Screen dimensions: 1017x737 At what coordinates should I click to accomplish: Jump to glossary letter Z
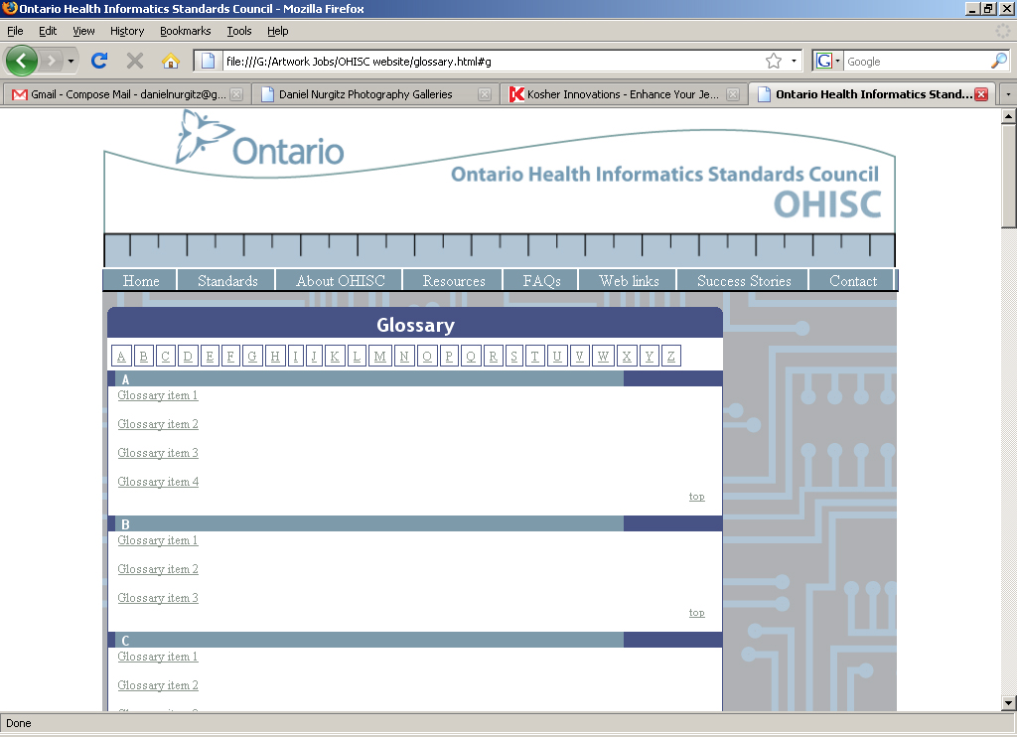pos(671,357)
